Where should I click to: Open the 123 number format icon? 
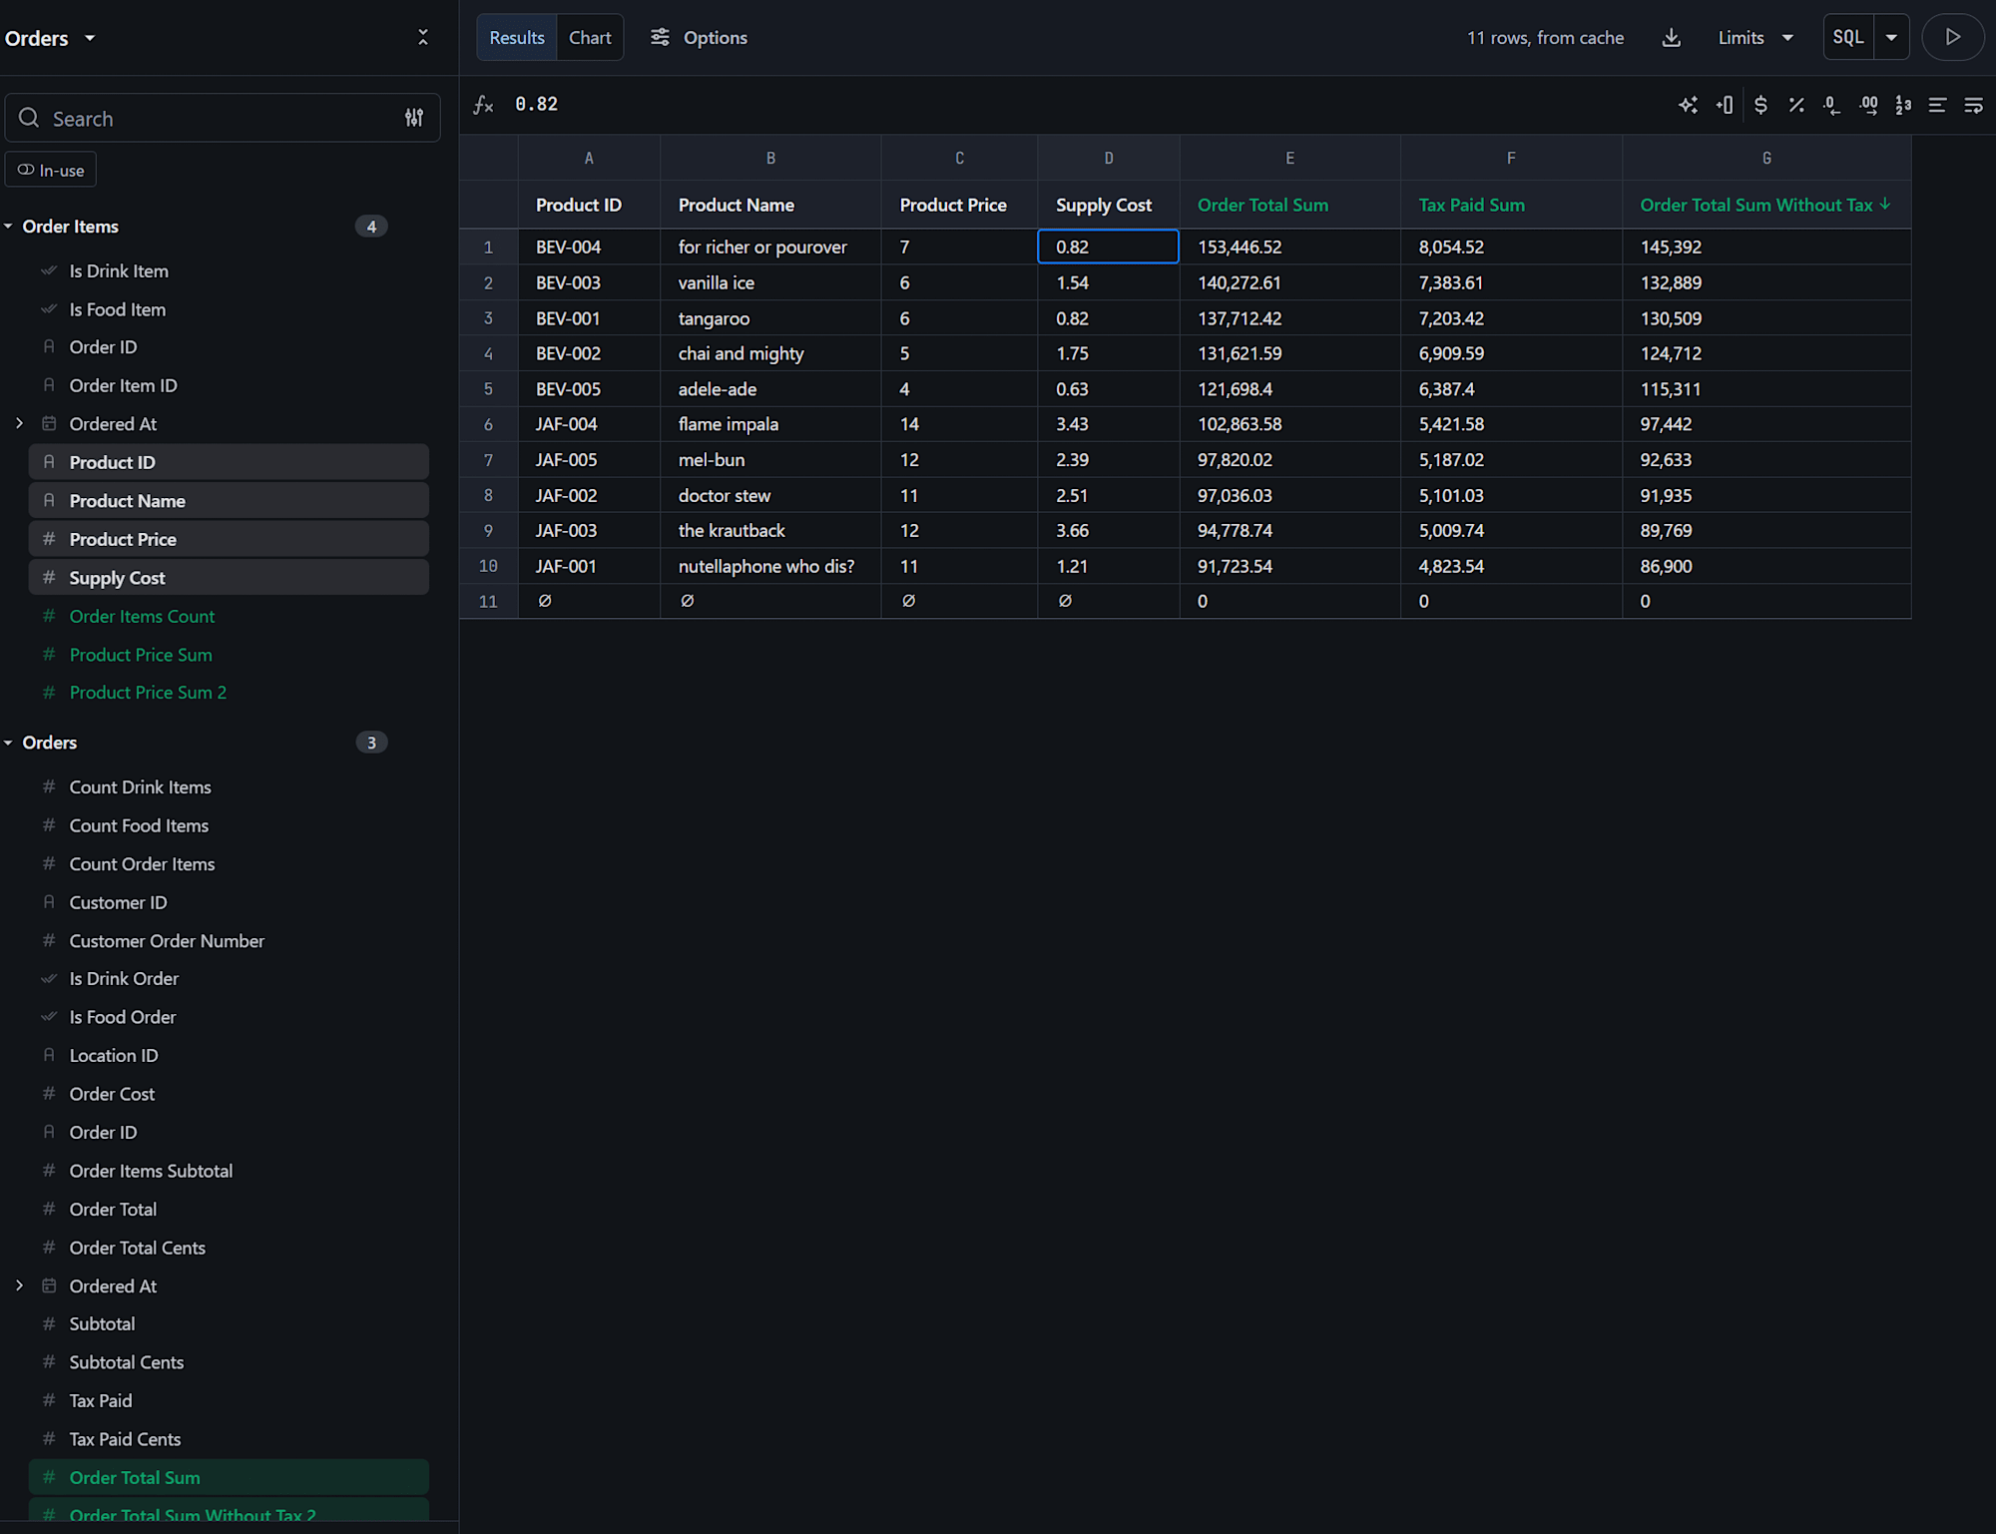(1903, 105)
